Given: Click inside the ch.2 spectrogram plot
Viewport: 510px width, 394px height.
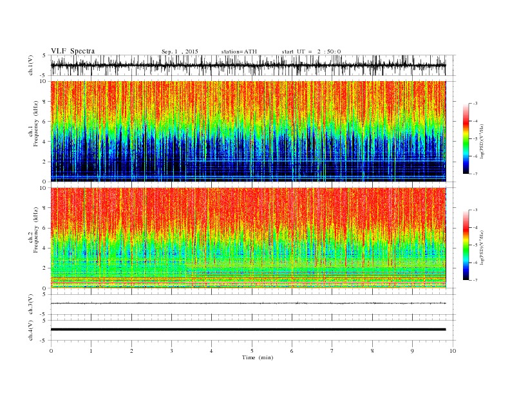Looking at the screenshot, I should click(249, 238).
